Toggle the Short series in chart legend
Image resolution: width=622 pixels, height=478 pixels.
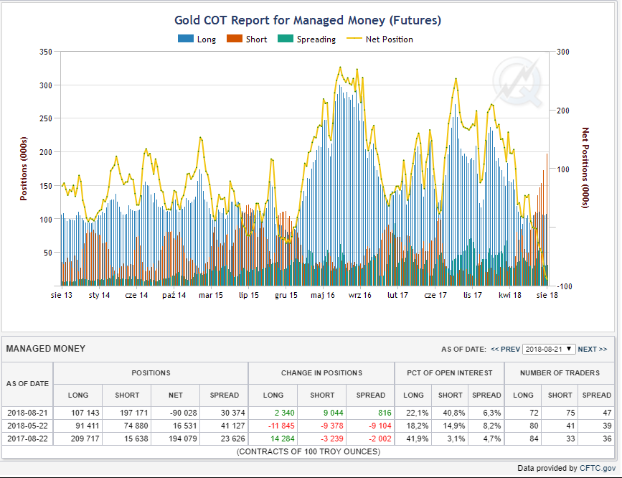[247, 39]
